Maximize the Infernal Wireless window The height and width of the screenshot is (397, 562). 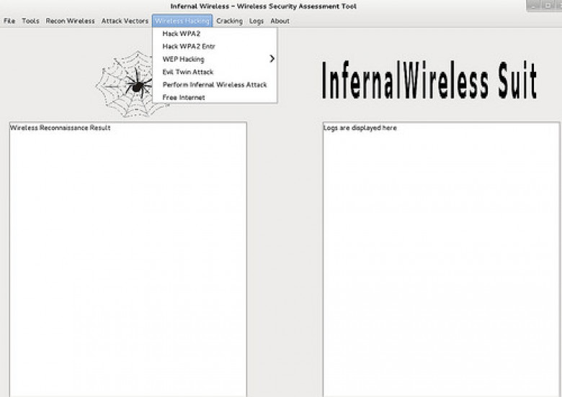pyautogui.click(x=548, y=5)
